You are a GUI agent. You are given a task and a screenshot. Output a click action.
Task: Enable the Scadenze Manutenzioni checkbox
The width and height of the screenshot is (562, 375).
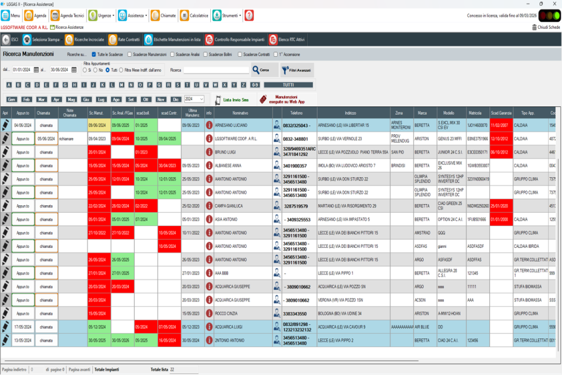pos(130,55)
